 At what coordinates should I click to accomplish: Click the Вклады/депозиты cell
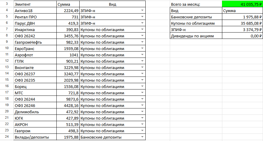click(35, 137)
